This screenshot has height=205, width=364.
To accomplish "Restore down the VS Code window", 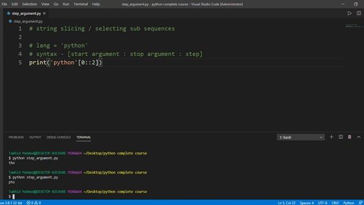I will click(355, 4).
